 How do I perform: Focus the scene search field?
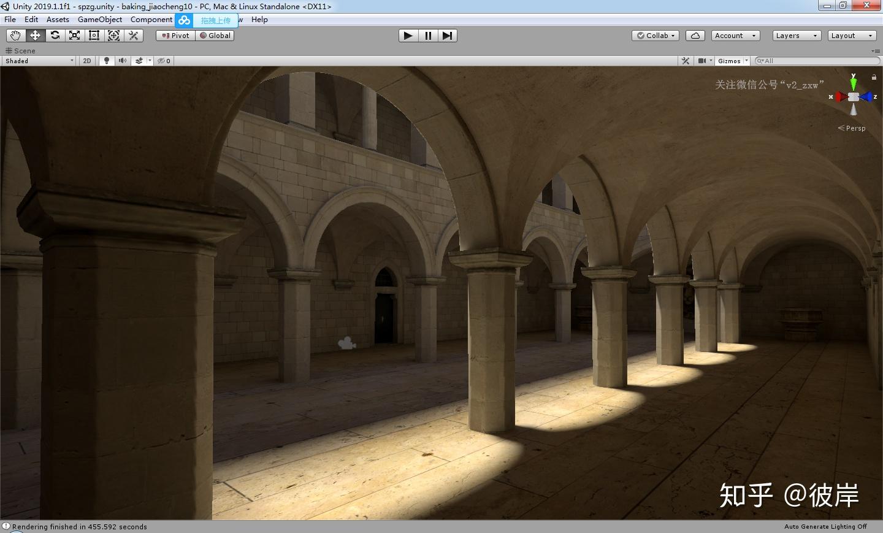[x=818, y=61]
